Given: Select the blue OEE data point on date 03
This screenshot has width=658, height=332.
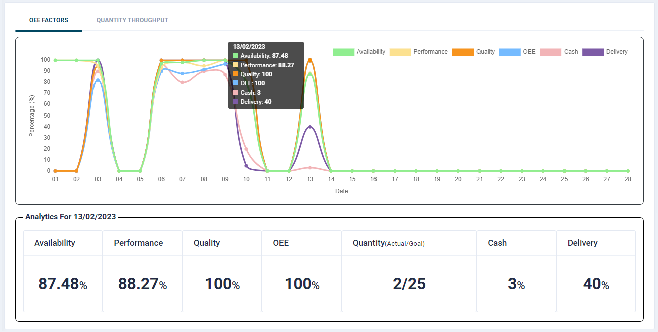Looking at the screenshot, I should (98, 80).
